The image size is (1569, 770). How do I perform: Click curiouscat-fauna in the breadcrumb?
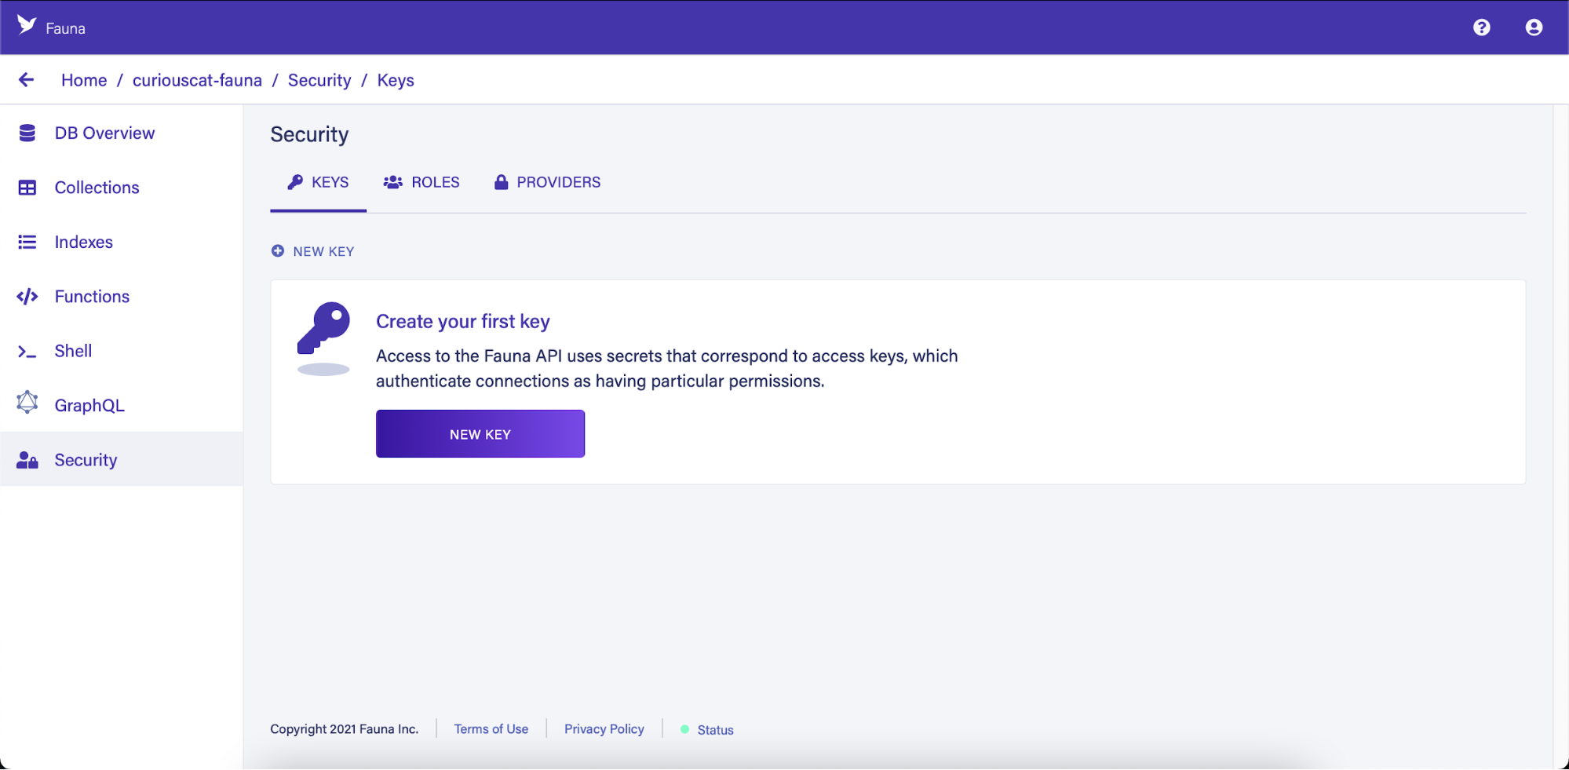click(x=197, y=79)
